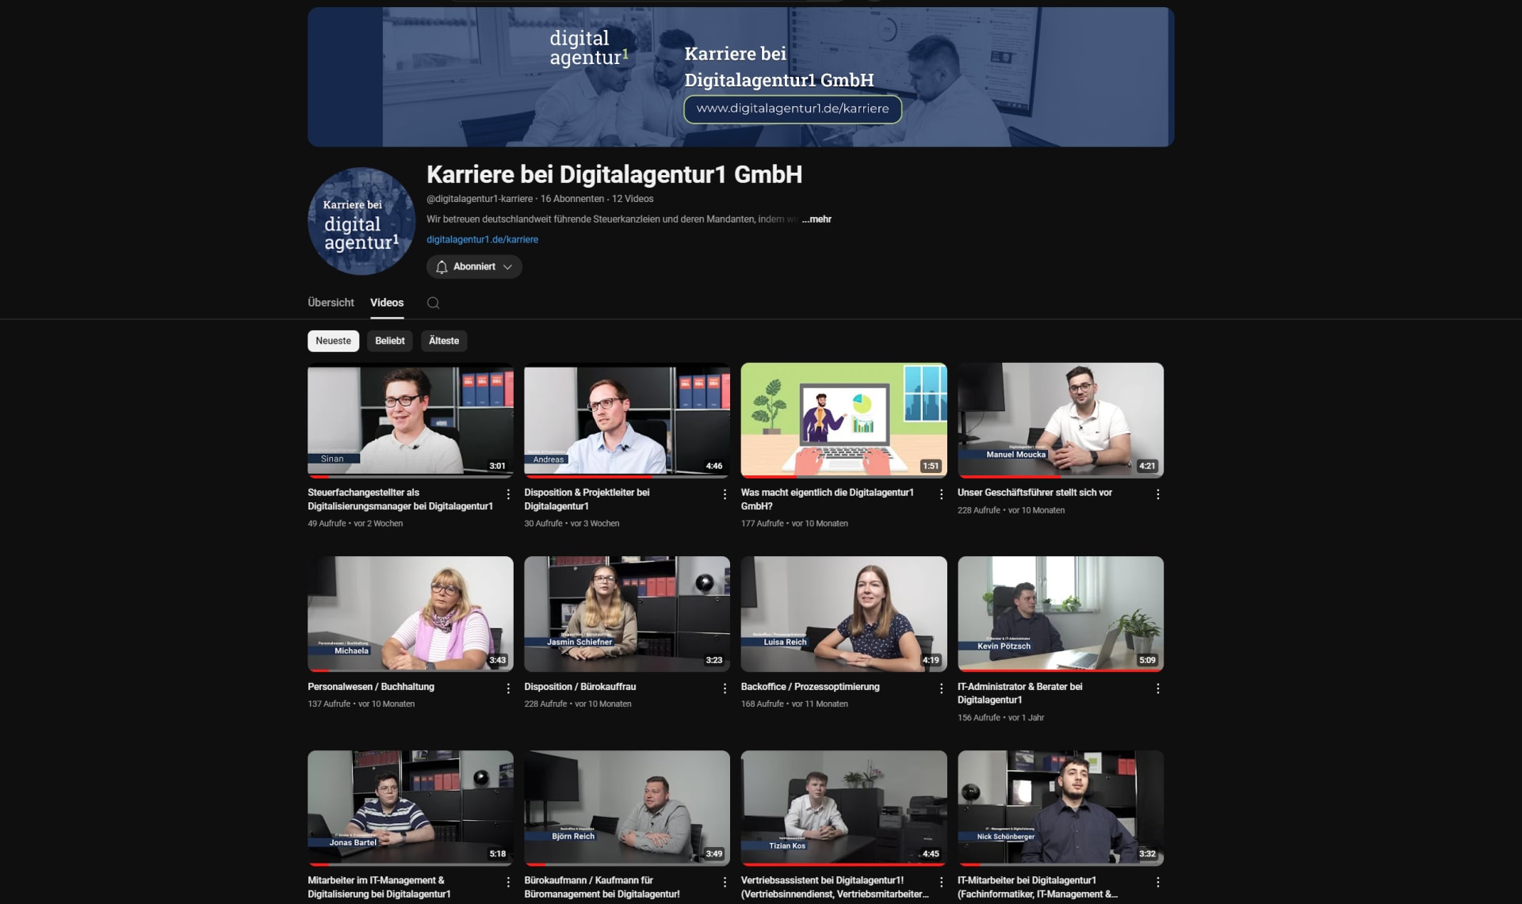Expand channel description with ...mehr

(x=816, y=219)
